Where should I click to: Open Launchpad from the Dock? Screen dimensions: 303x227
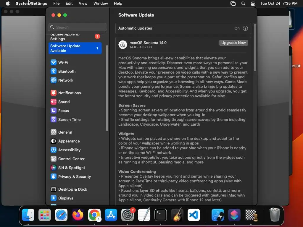coord(45,215)
